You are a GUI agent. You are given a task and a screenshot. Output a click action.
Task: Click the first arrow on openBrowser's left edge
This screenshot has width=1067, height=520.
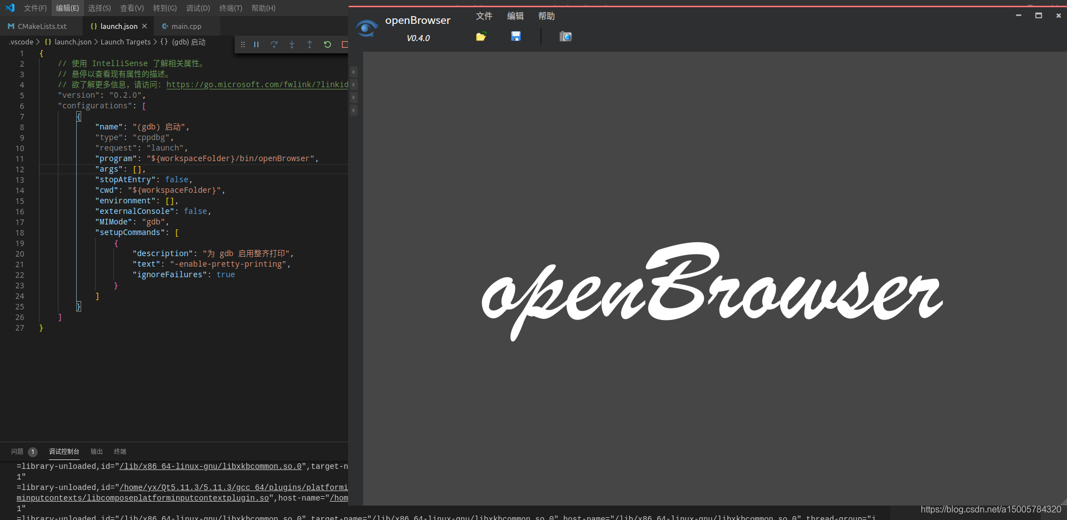pos(354,72)
